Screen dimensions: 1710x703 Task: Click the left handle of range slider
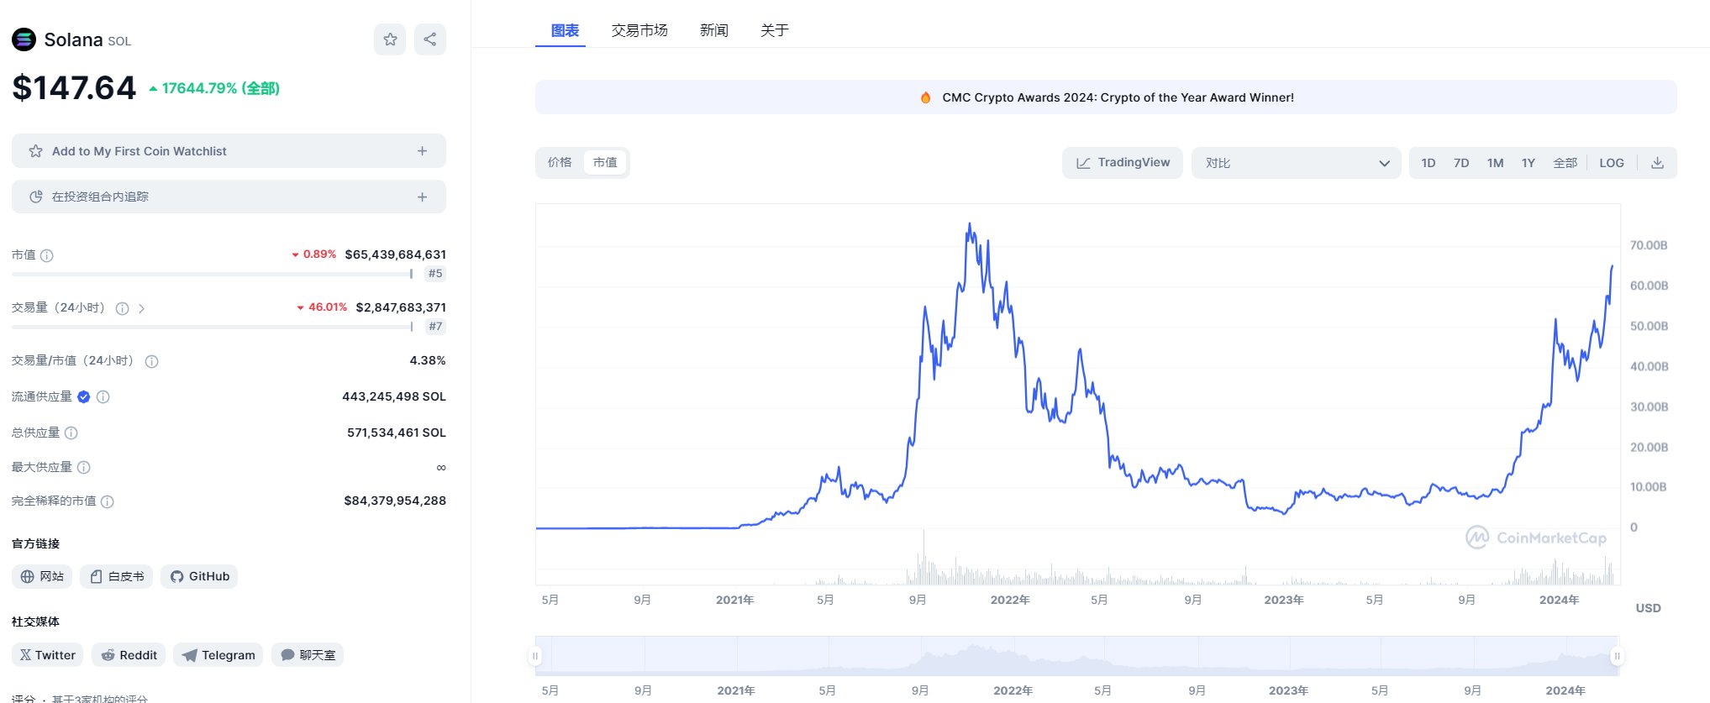point(535,656)
